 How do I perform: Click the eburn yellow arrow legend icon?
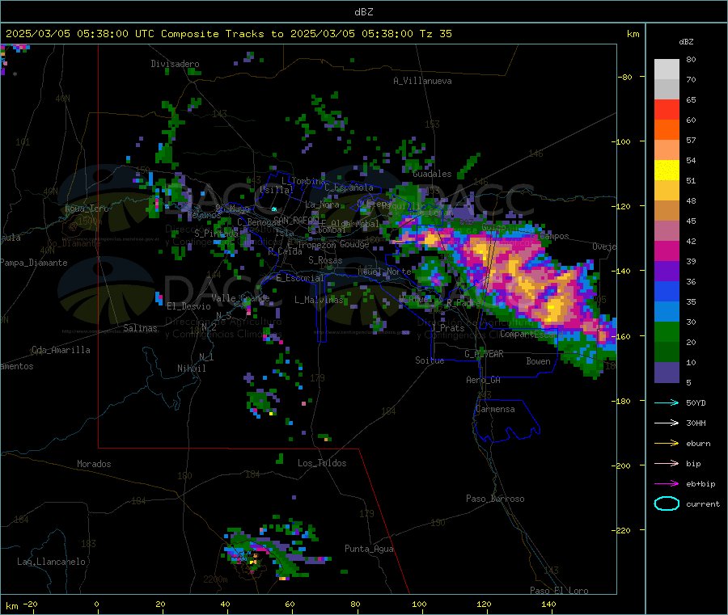pyautogui.click(x=667, y=444)
